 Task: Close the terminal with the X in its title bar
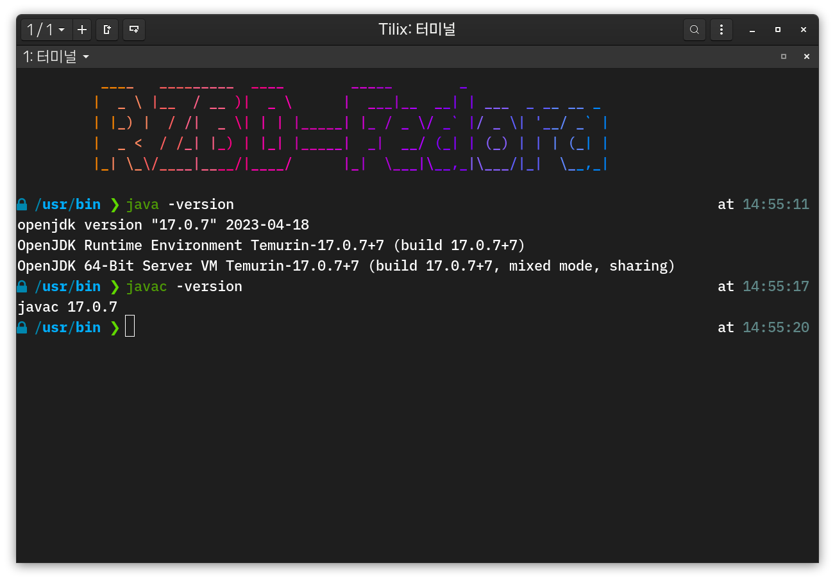[x=806, y=56]
